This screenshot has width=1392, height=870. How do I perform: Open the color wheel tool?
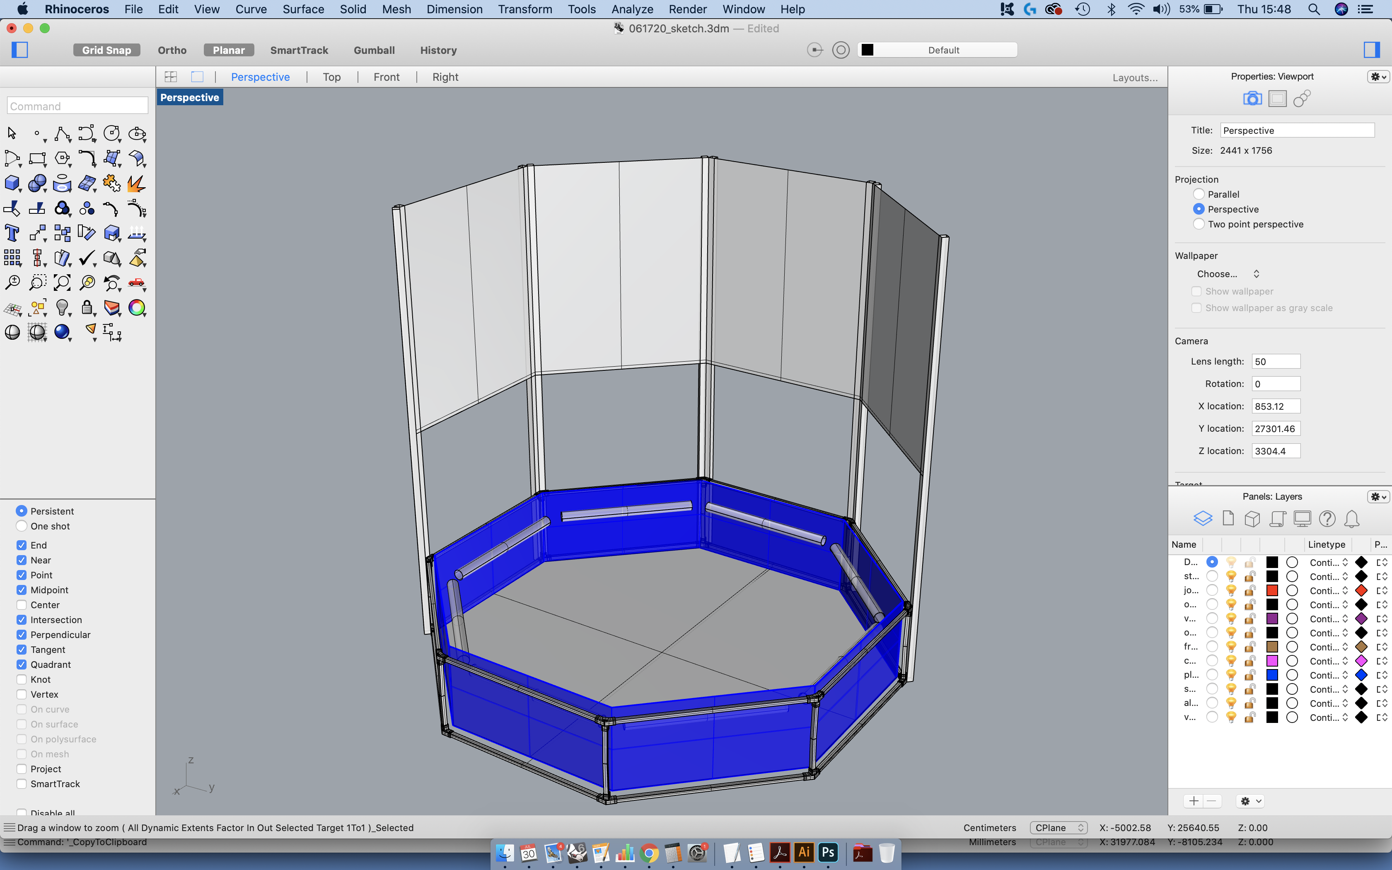136,308
